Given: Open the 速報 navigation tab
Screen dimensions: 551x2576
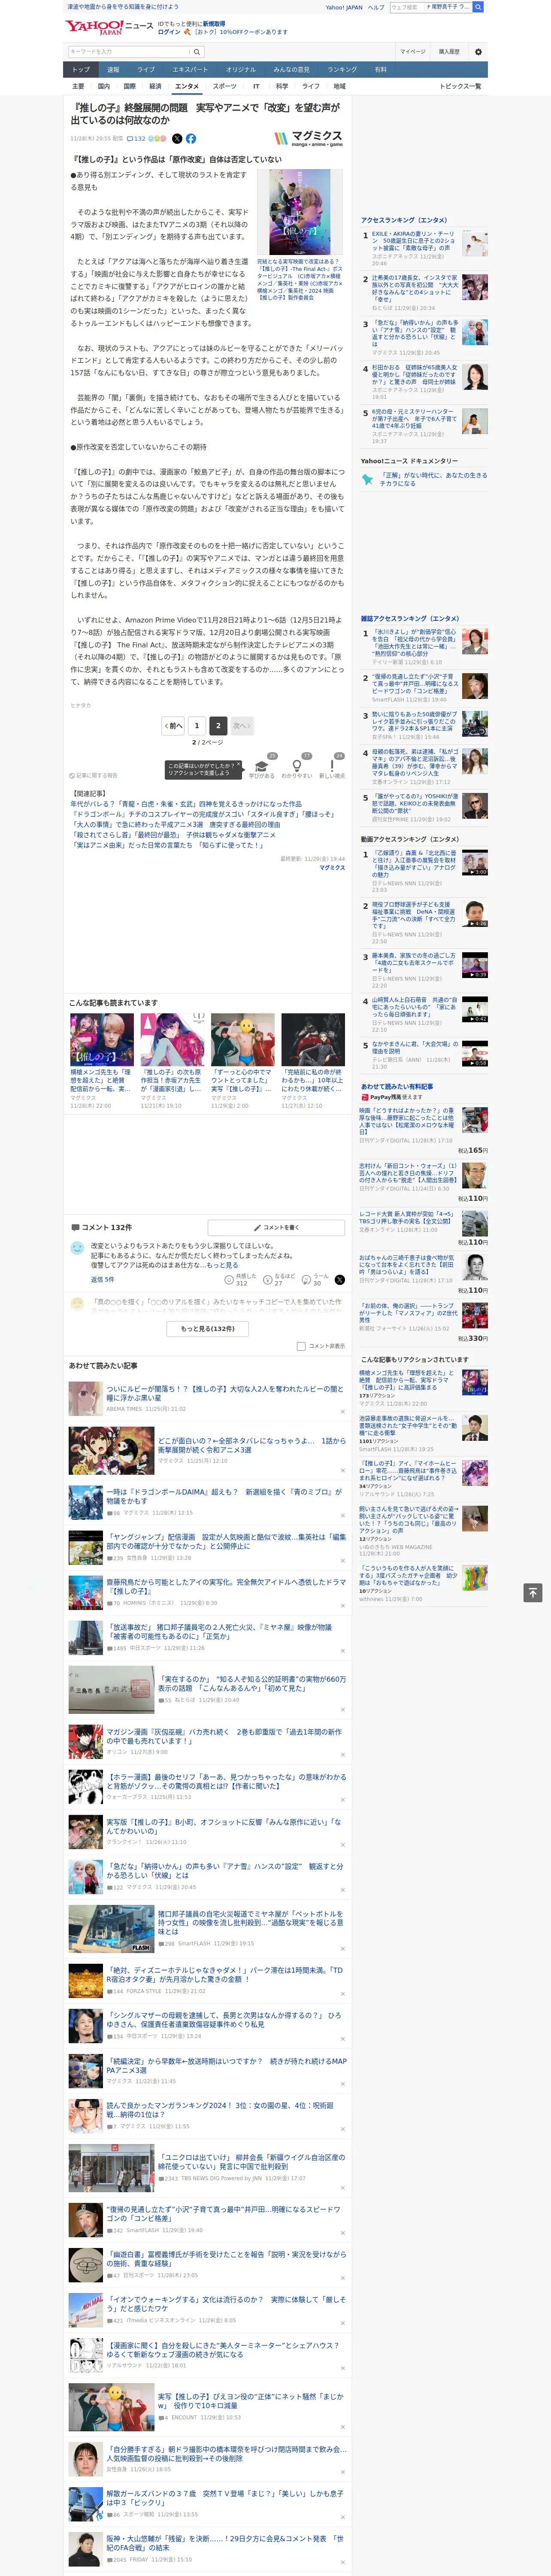Looking at the screenshot, I should (x=113, y=70).
